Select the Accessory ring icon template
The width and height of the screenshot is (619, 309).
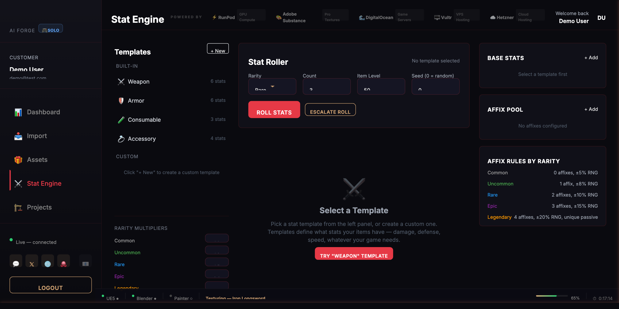[x=121, y=139]
